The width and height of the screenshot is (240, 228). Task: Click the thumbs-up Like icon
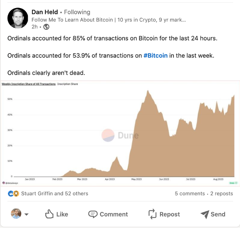(49, 214)
